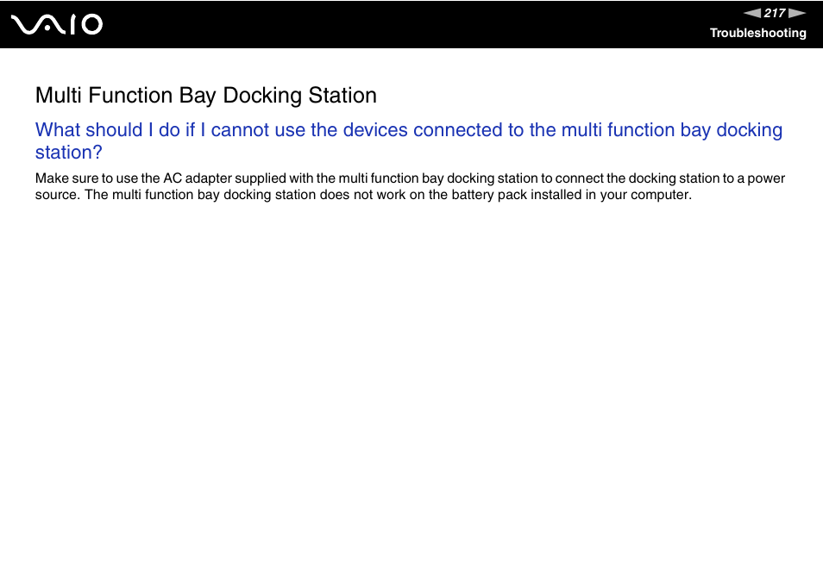Click the Multi Function Bay Docking Station heading
The image size is (823, 581).
click(x=205, y=96)
